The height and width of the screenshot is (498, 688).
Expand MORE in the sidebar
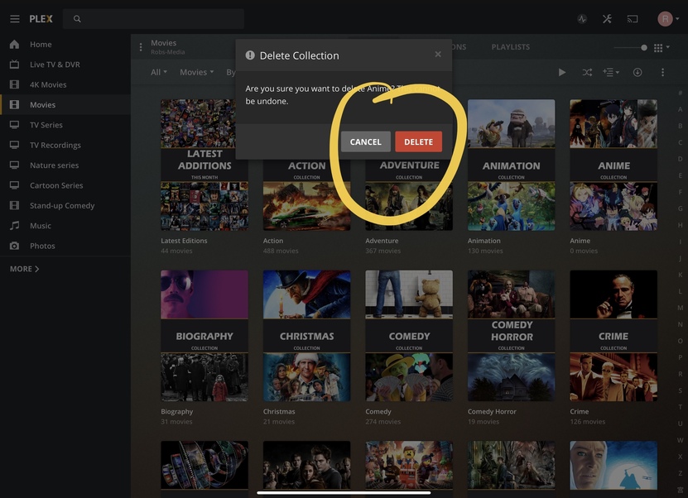tap(25, 269)
